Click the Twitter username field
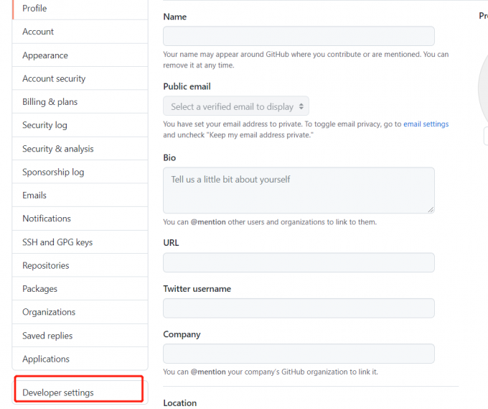 pyautogui.click(x=299, y=308)
